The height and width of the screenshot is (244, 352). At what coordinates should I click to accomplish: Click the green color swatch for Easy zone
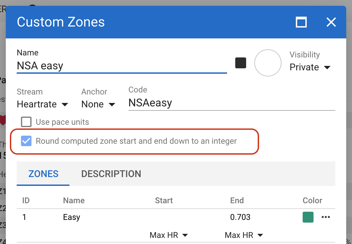[x=308, y=217]
